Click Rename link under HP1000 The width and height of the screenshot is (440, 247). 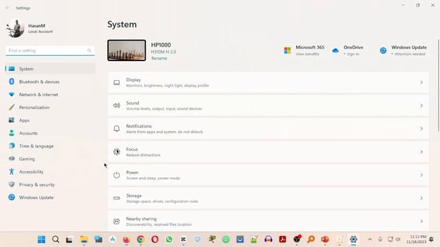coord(159,58)
